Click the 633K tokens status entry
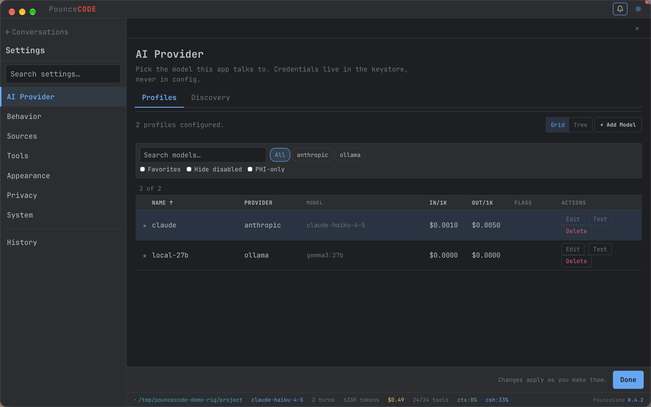The height and width of the screenshot is (407, 651). click(x=361, y=400)
